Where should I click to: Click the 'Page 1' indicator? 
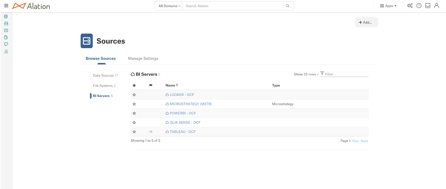345,141
